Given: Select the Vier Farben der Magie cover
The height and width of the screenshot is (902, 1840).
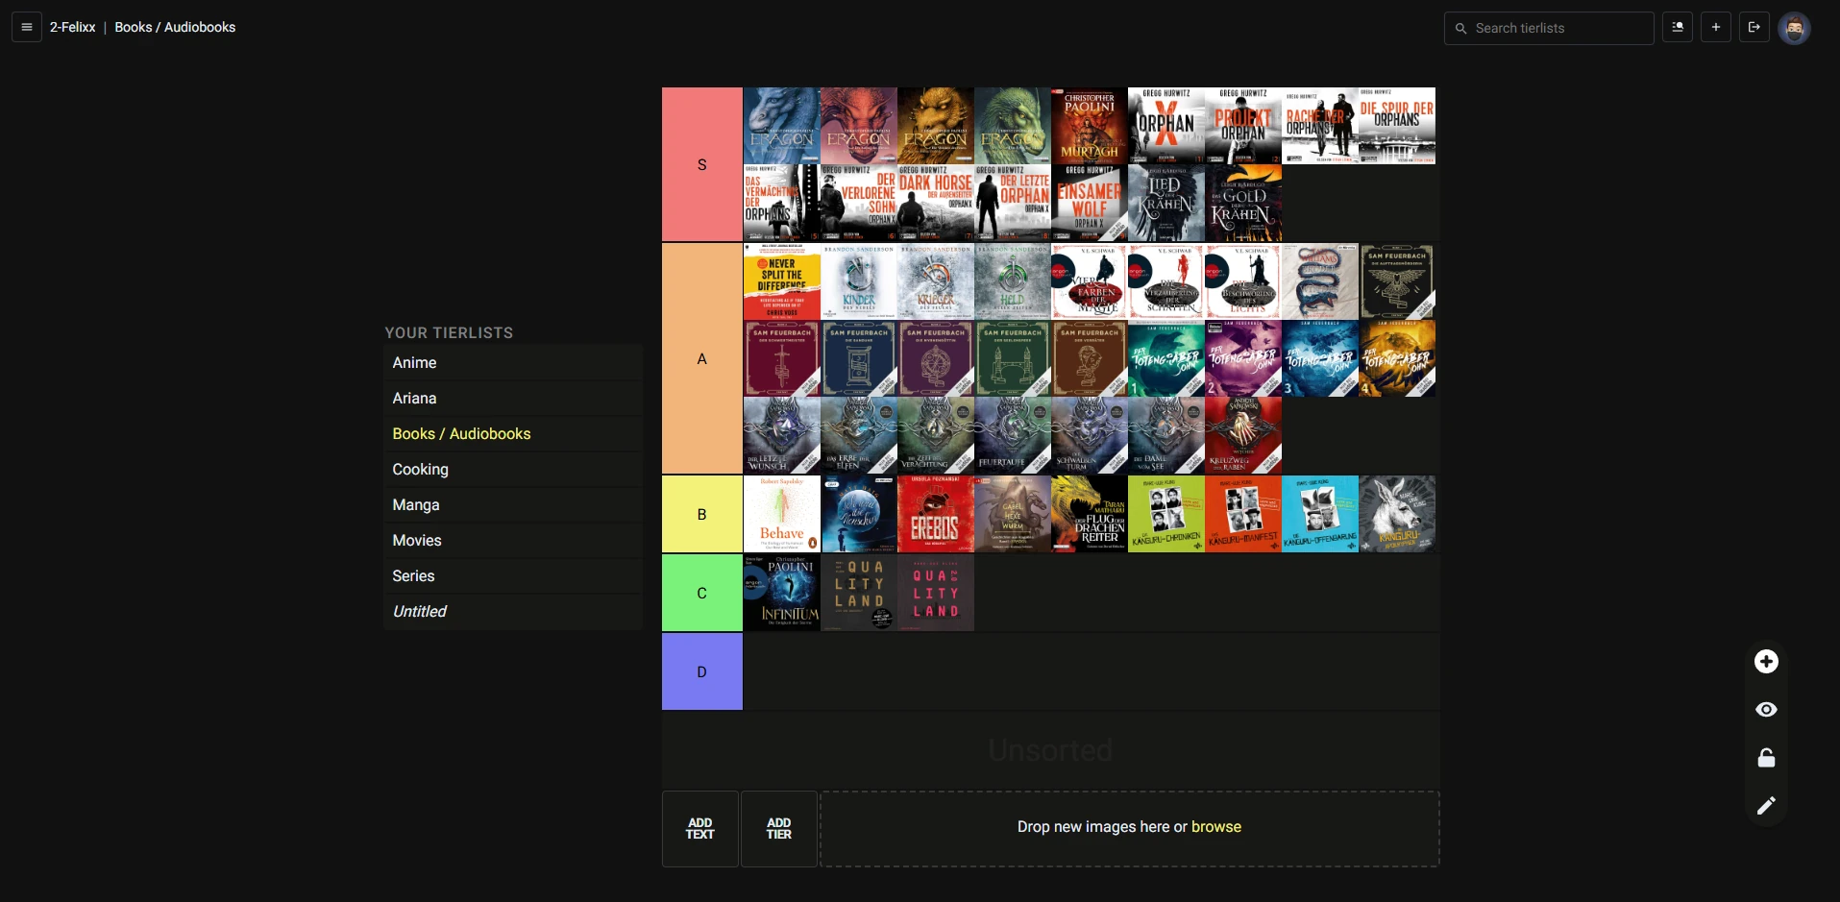Looking at the screenshot, I should tap(1090, 281).
